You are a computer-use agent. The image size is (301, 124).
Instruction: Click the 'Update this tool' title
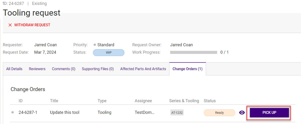[65, 113]
